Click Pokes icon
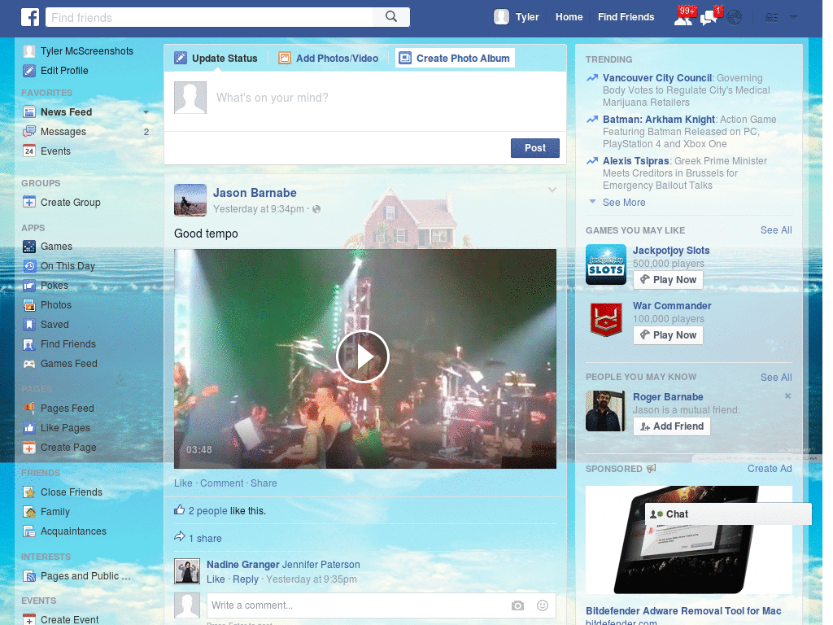This screenshot has height=625, width=833. 29,286
